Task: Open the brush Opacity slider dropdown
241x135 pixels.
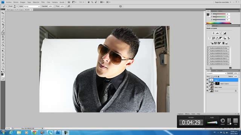Action: coord(53,6)
